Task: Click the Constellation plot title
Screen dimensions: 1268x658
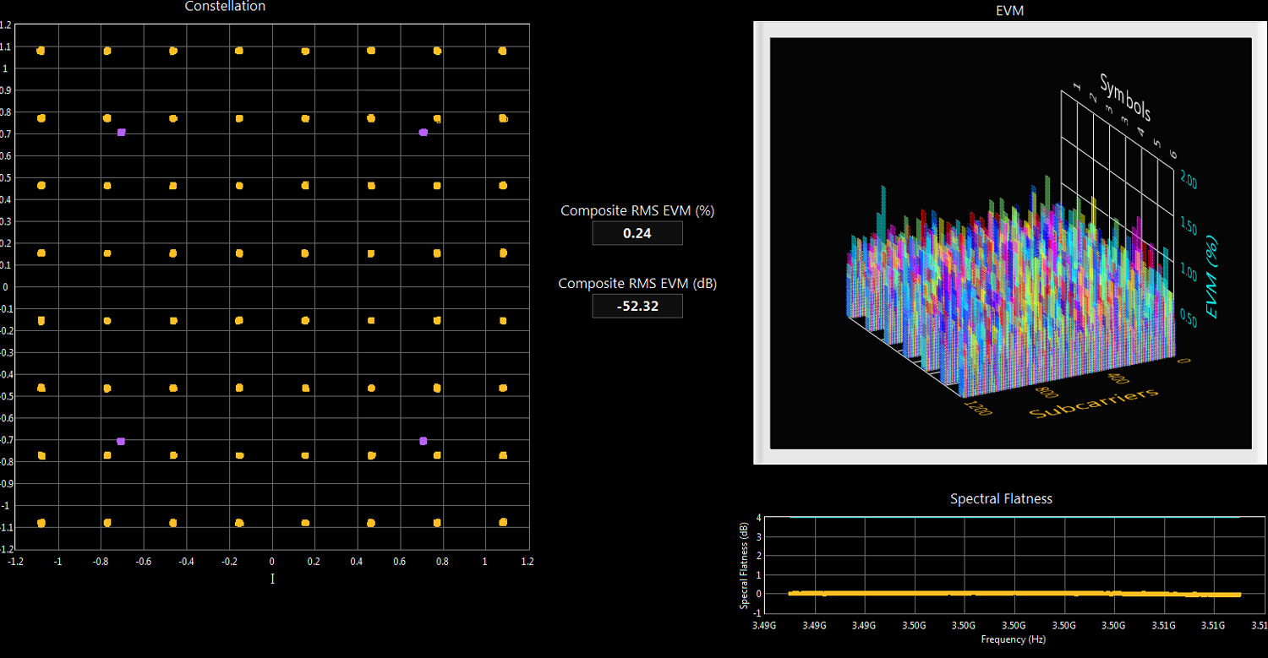Action: [x=225, y=7]
